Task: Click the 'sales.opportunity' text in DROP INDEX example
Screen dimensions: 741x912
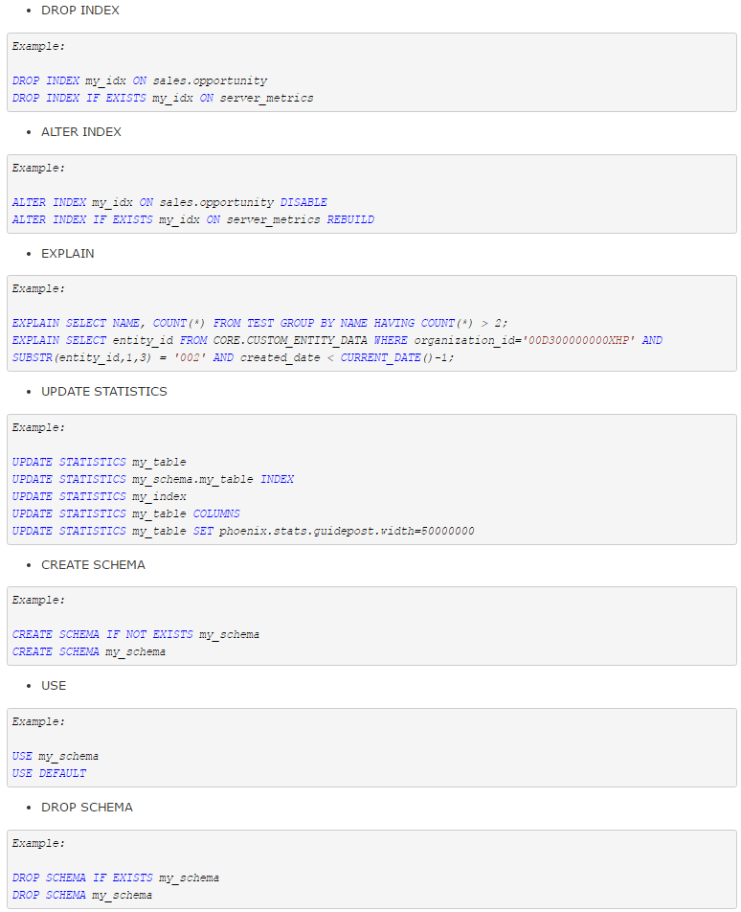Action: pyautogui.click(x=211, y=80)
